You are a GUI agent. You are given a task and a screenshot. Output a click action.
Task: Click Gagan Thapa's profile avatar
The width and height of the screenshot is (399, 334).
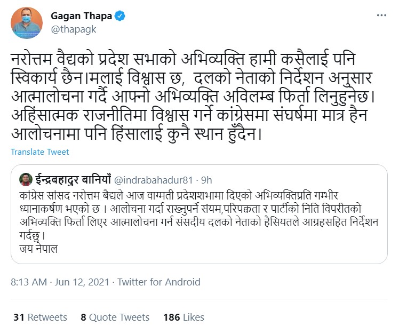pos(26,23)
